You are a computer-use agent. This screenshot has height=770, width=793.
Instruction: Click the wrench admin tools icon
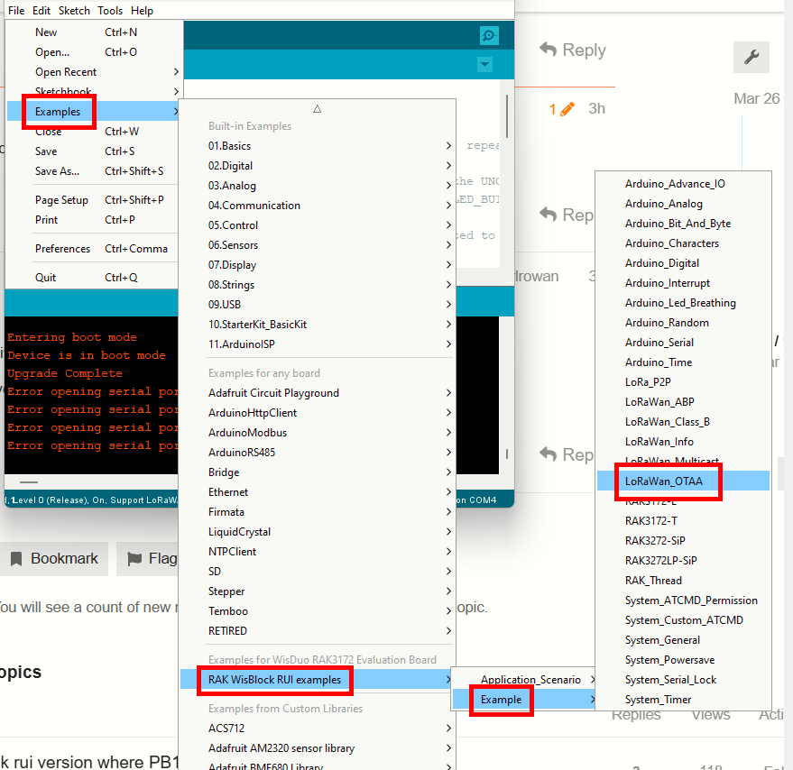coord(751,58)
